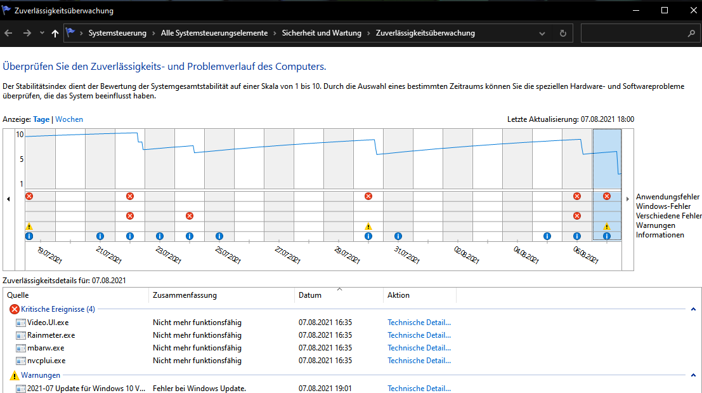The image size is (702, 393).
Task: Open the Systemsteuerung breadcrumb
Action: pos(117,33)
